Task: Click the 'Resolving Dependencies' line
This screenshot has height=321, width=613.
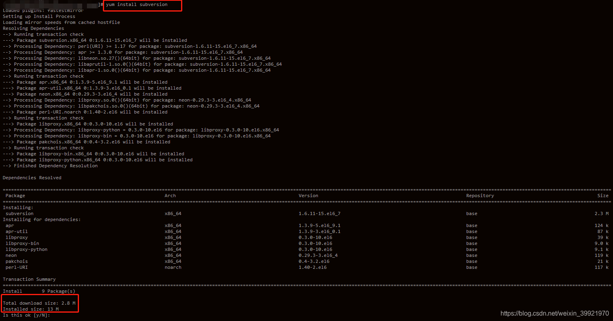Action: pyautogui.click(x=34, y=28)
